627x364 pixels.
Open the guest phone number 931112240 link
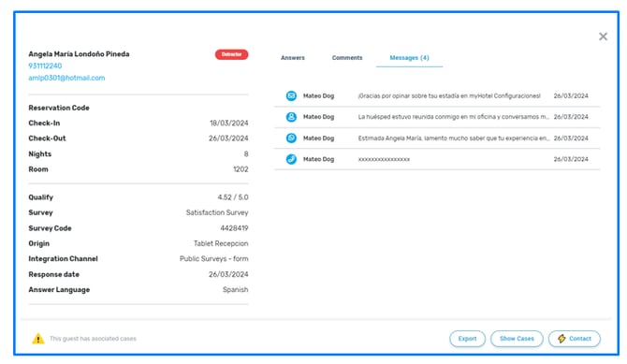click(x=45, y=66)
